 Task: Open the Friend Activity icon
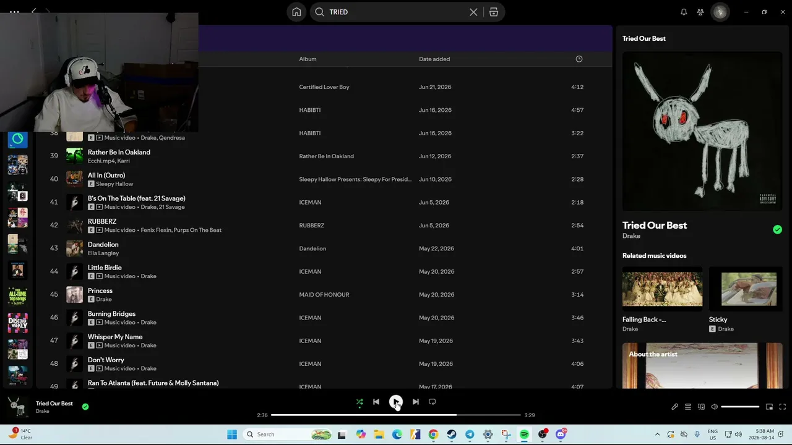(700, 12)
